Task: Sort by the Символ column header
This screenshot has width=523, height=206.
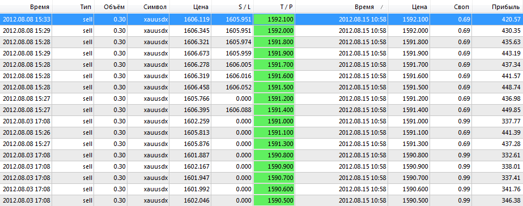Action: (148, 7)
